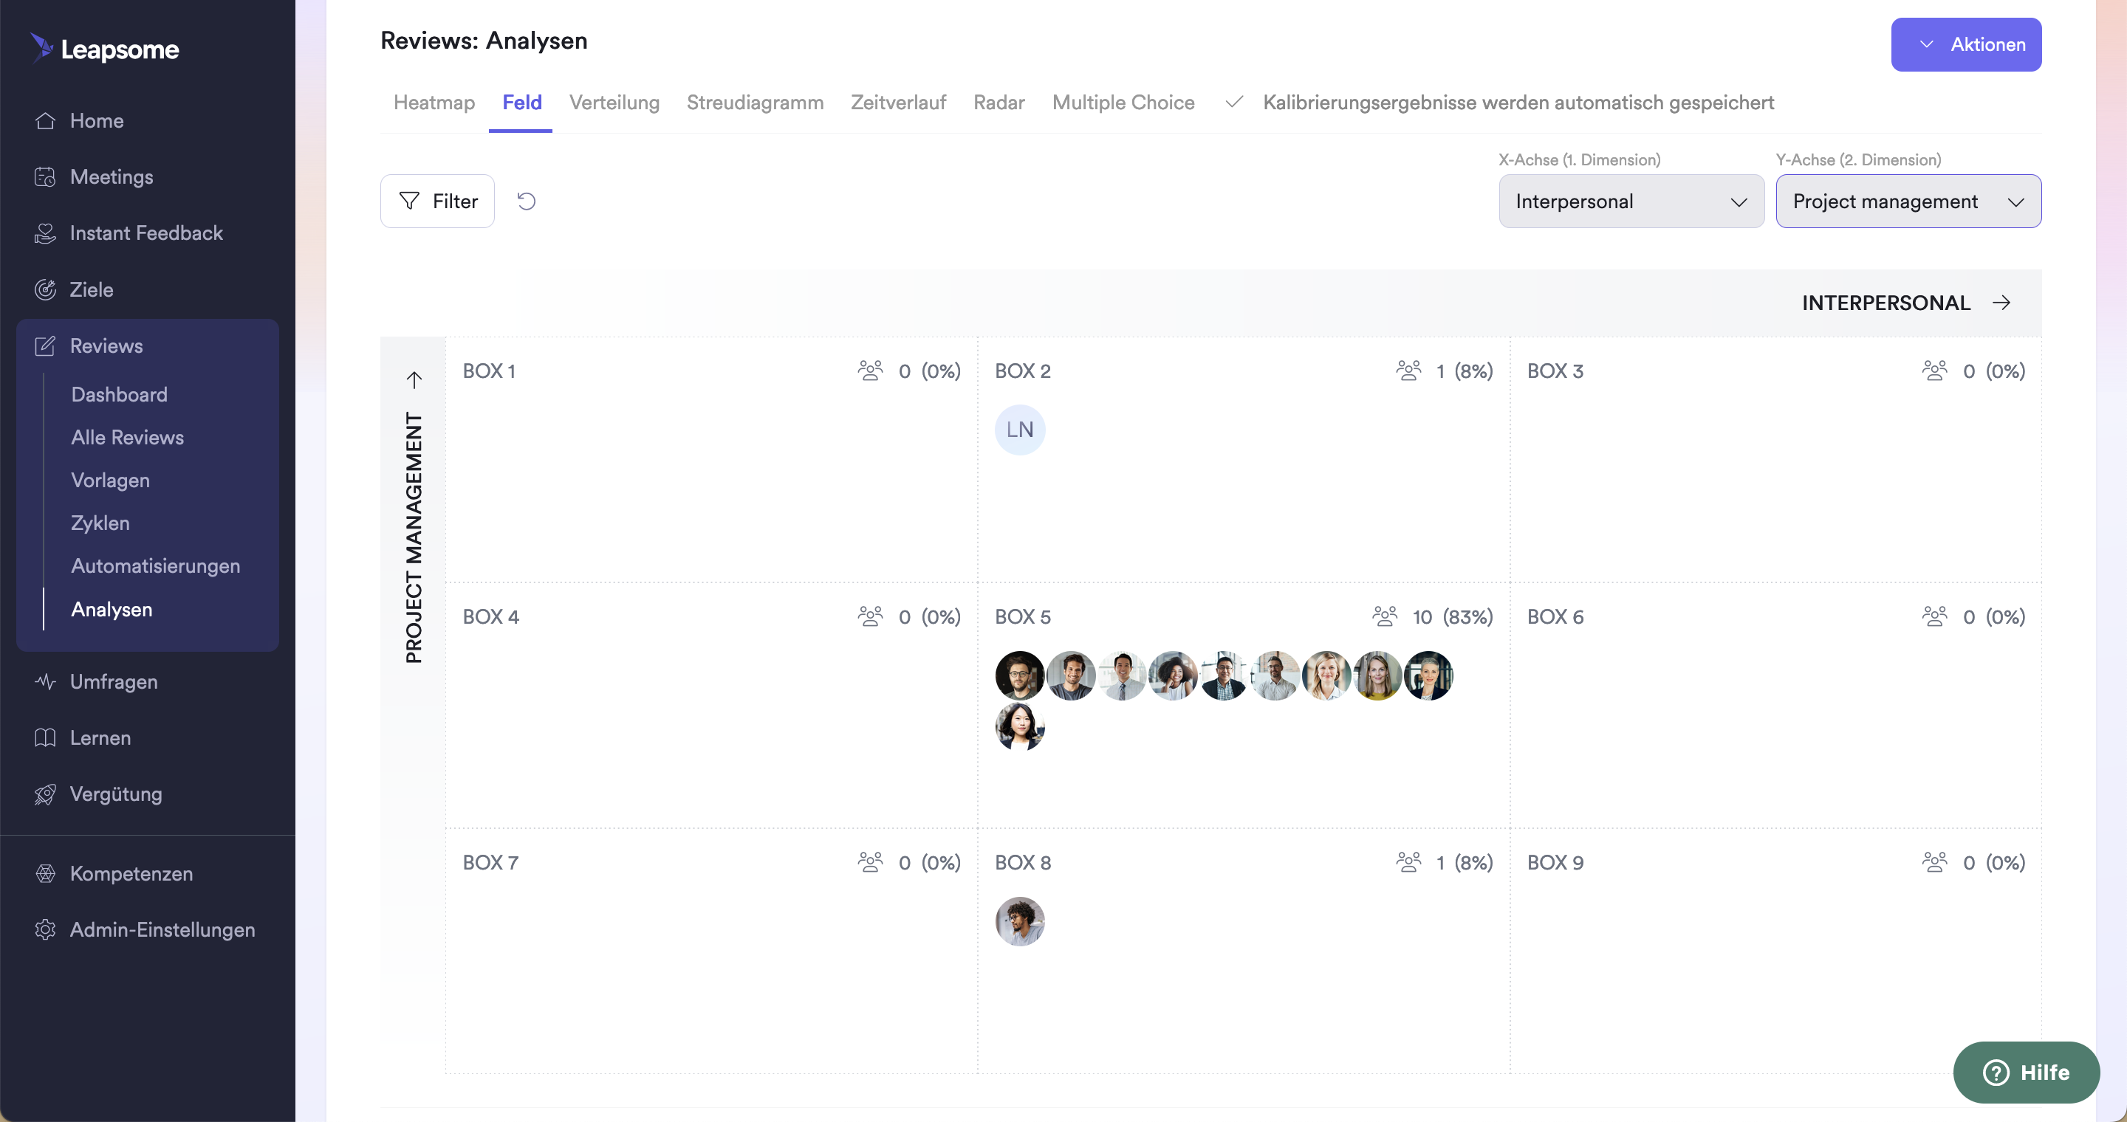
Task: Click the Leapsome logo
Action: coord(105,49)
